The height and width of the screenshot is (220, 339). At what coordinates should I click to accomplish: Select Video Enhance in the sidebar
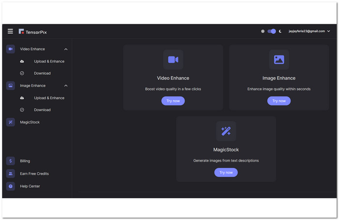(32, 49)
